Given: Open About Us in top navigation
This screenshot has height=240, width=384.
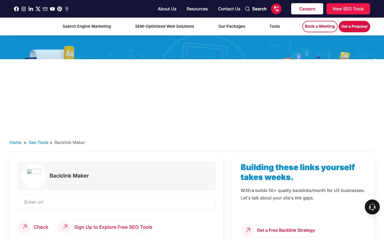Looking at the screenshot, I should point(167,9).
